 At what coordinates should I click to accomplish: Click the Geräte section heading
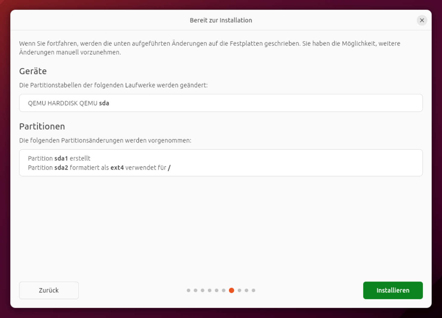pyautogui.click(x=33, y=71)
